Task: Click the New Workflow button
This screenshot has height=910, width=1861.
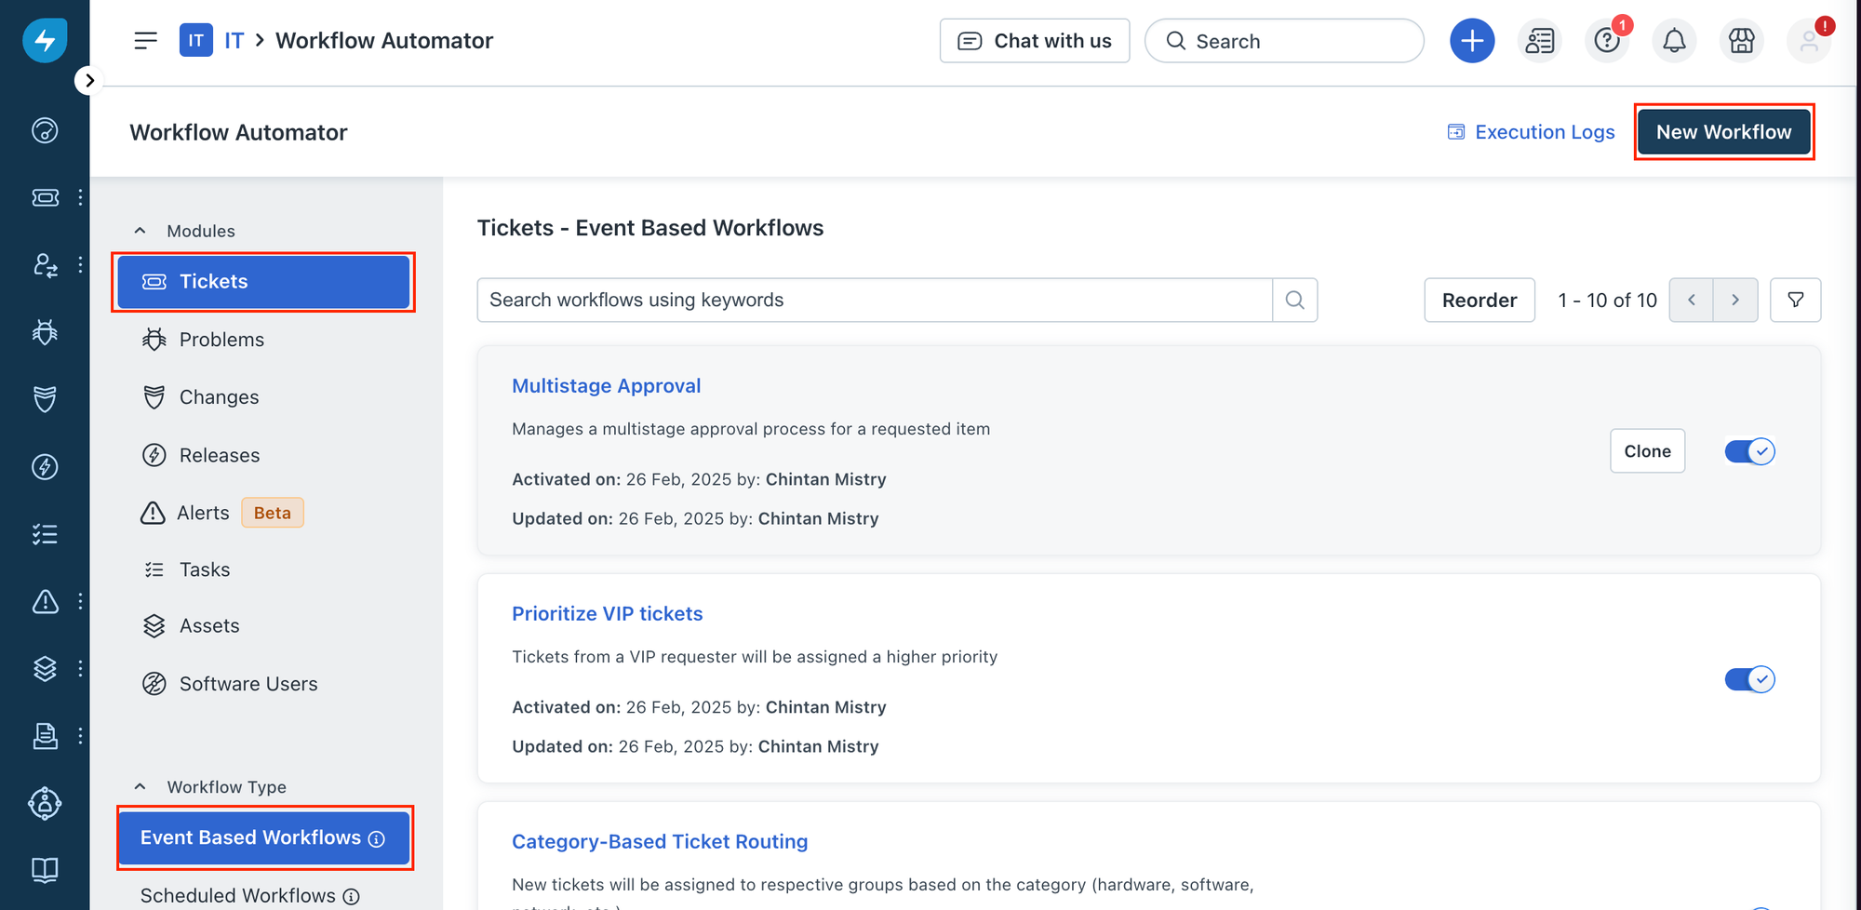Action: tap(1723, 132)
